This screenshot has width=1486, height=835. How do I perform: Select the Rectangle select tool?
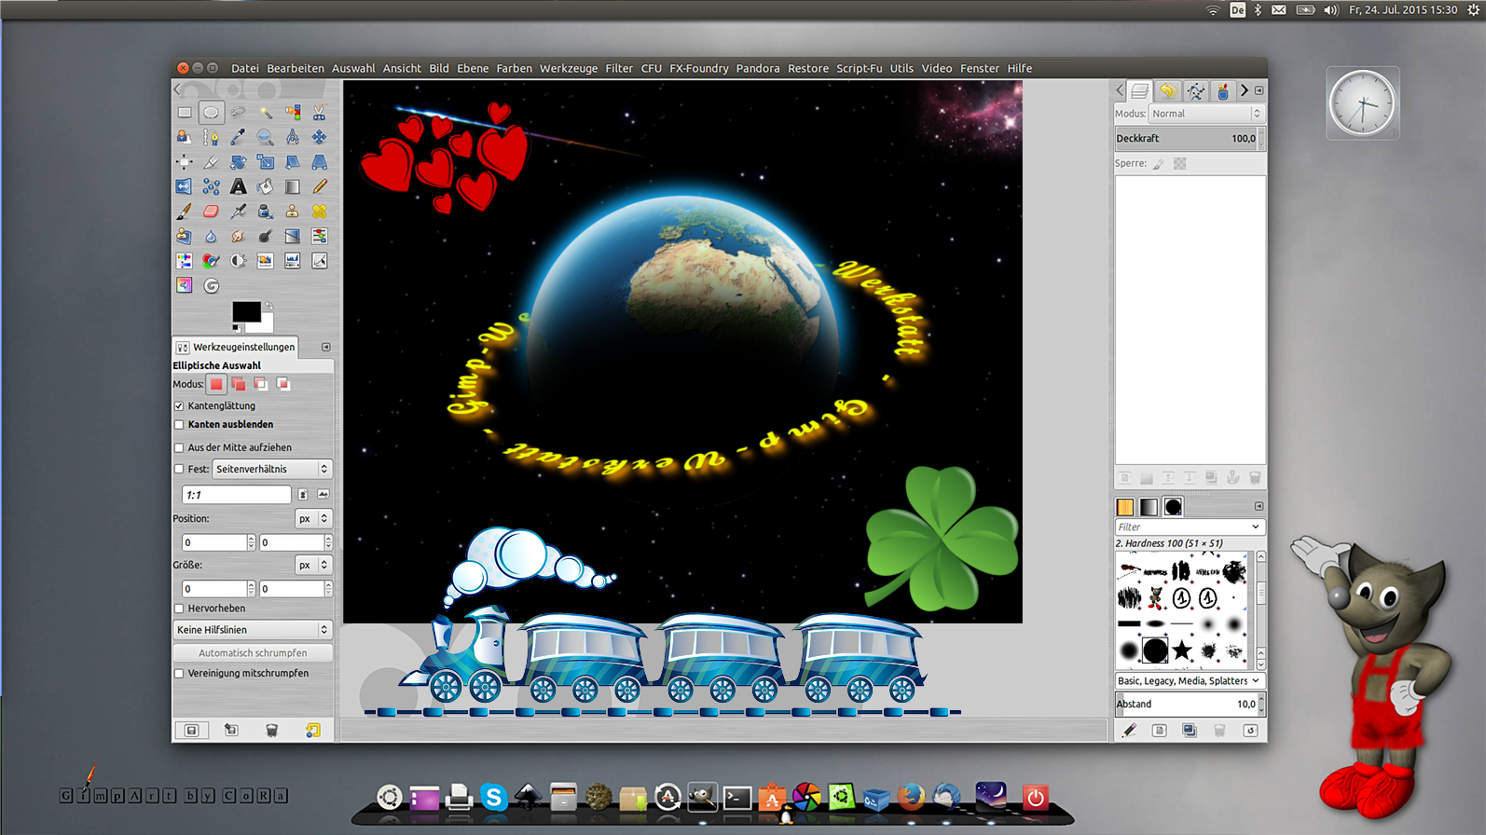[185, 113]
